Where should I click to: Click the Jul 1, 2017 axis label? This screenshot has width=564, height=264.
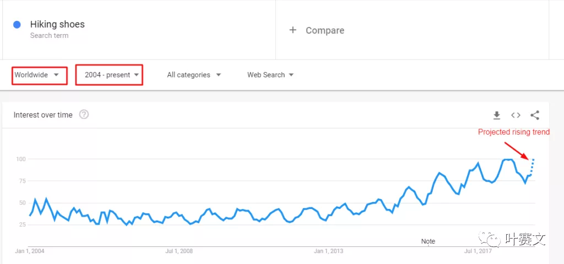478,251
